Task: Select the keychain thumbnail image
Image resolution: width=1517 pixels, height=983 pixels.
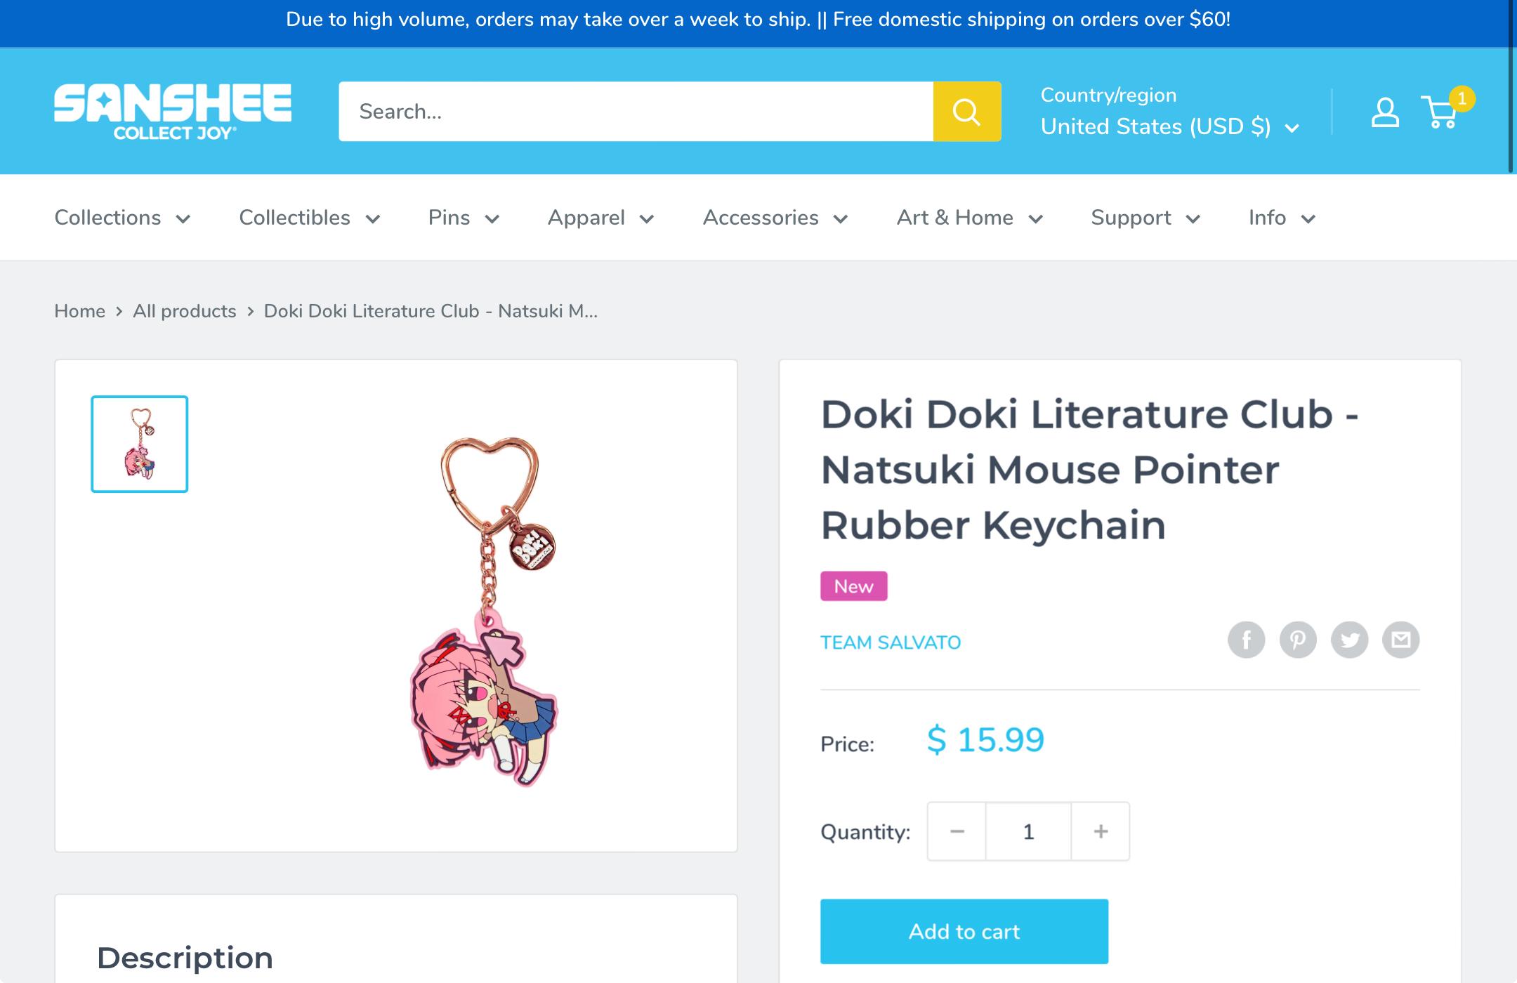Action: coord(138,444)
